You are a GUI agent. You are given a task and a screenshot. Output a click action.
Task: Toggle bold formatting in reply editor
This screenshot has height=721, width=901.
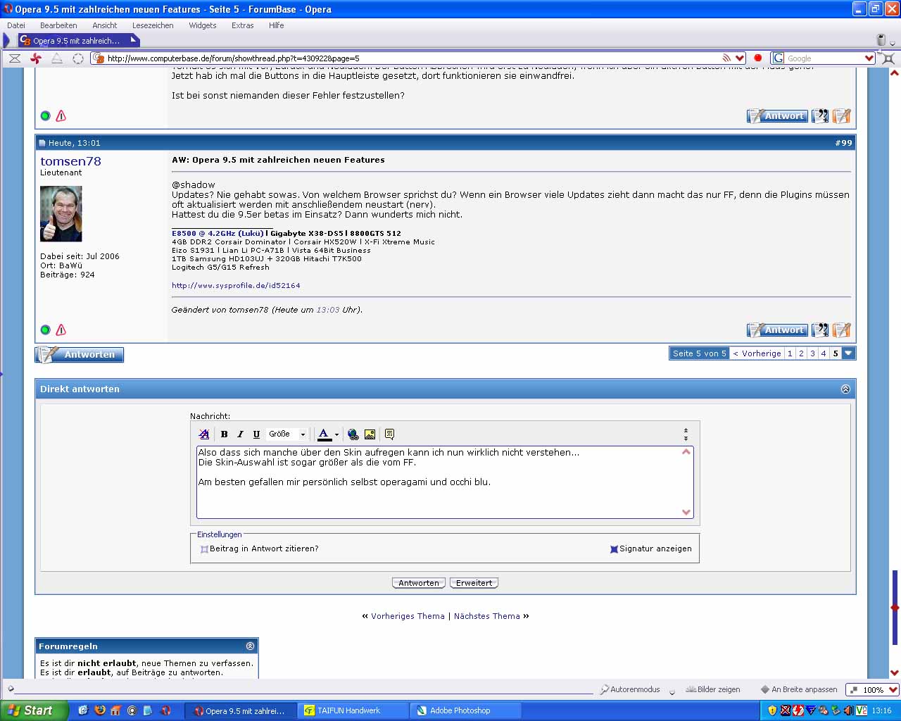(x=224, y=434)
